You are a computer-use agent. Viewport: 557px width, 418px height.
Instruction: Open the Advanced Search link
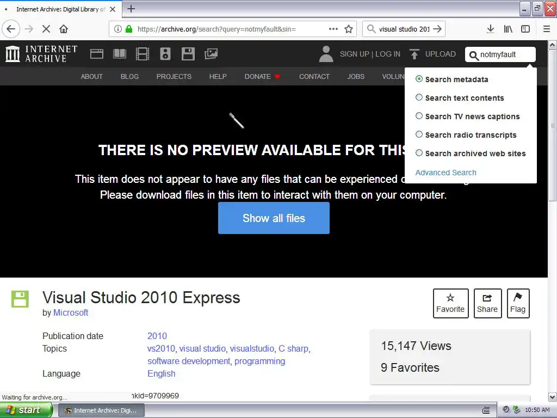[x=446, y=173]
